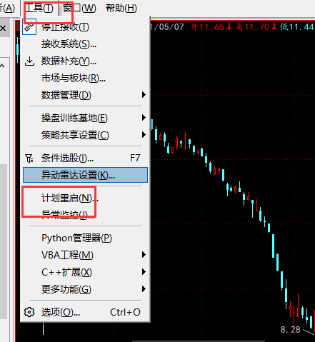Expand the 数据管理 submenu arrow

(x=144, y=95)
